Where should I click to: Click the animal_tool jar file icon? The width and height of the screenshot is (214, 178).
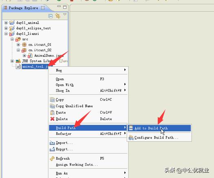pos(18,66)
